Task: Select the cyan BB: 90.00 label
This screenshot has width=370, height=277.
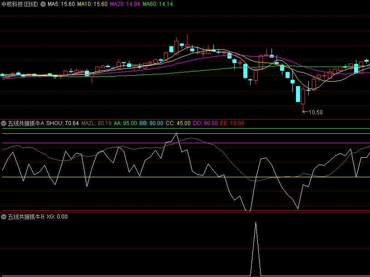Action: (151, 123)
